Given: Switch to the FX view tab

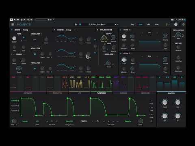Looking at the screenshot, I should coord(148,24).
